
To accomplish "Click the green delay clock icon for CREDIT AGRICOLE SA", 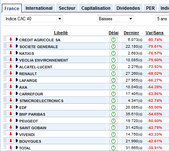I will [x=114, y=40].
